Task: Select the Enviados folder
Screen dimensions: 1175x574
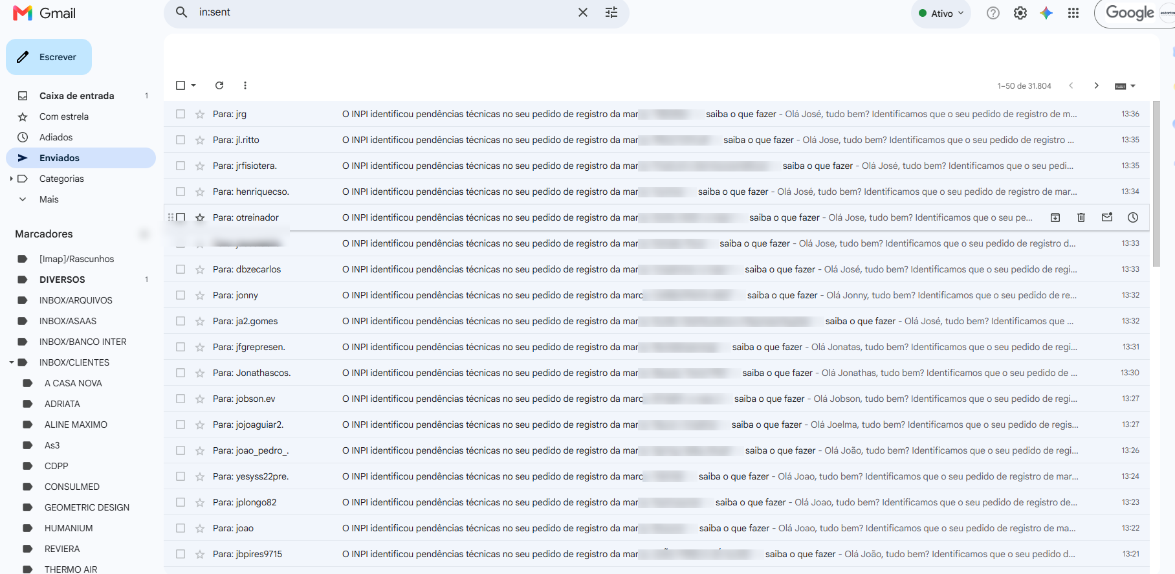Action: (81, 158)
